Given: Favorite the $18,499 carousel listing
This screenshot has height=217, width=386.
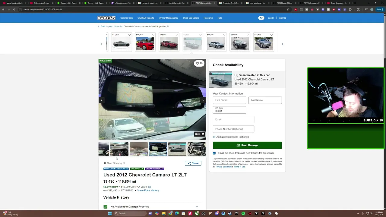Looking at the screenshot, I should [x=271, y=35].
